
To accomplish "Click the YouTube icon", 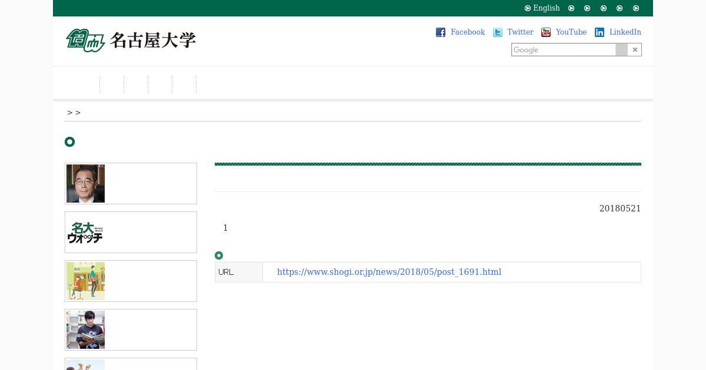I will coord(546,32).
